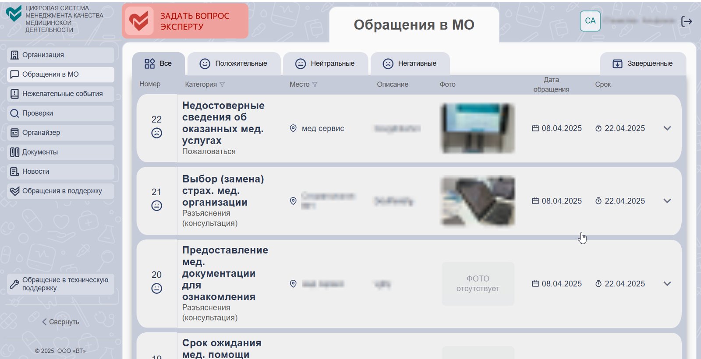Click the timer icon in appeal 21 row
701x359 pixels.
coord(598,201)
